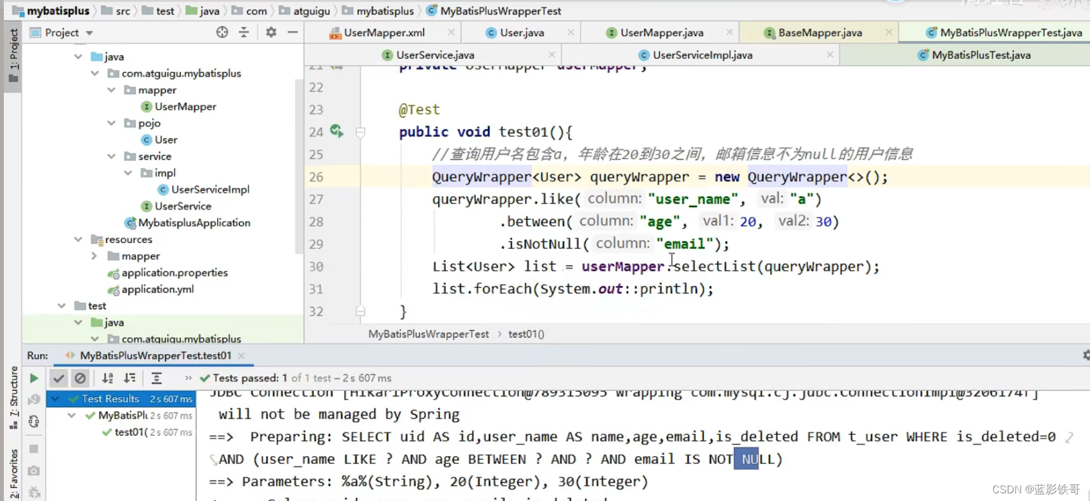Switch to User.java tab
The width and height of the screenshot is (1090, 501).
click(522, 33)
